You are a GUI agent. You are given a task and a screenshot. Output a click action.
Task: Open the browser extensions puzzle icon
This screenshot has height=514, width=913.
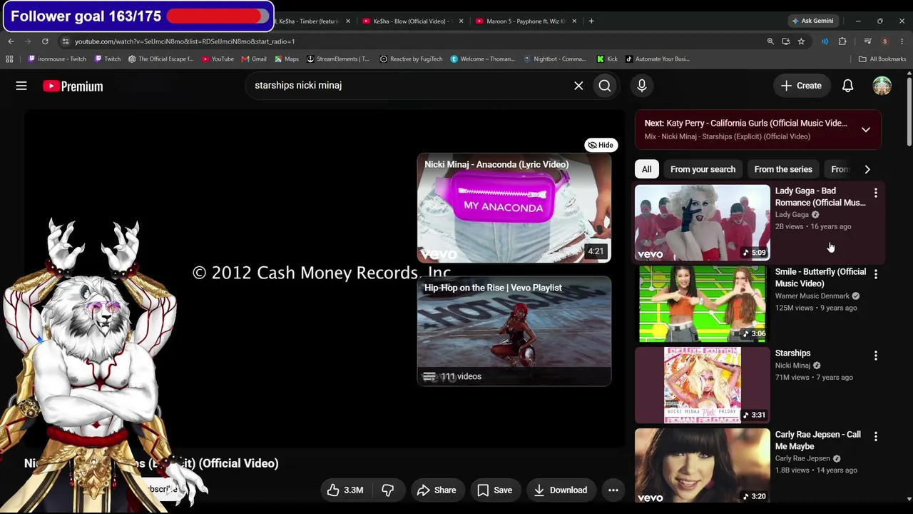tap(842, 41)
